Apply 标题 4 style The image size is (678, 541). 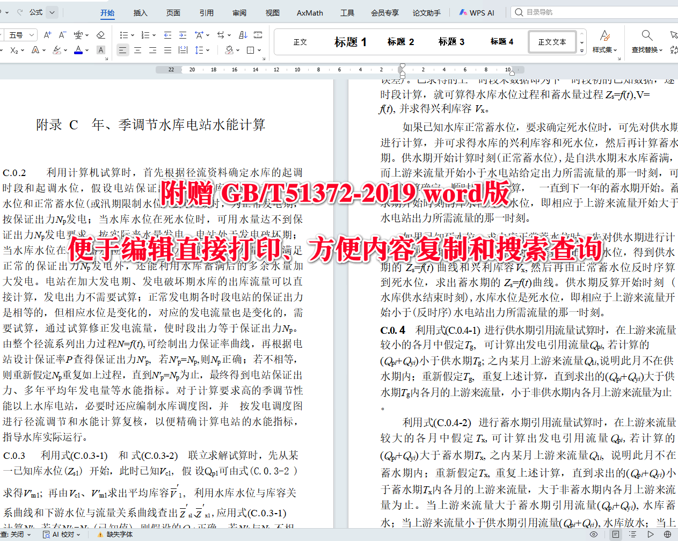pos(501,42)
